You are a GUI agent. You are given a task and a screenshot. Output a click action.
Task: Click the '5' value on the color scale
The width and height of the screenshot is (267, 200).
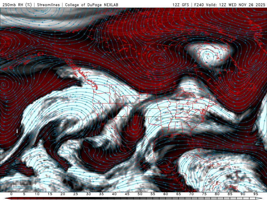pos(24,194)
